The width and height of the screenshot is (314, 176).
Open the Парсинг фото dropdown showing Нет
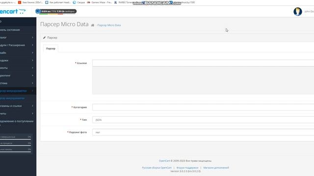click(203, 132)
